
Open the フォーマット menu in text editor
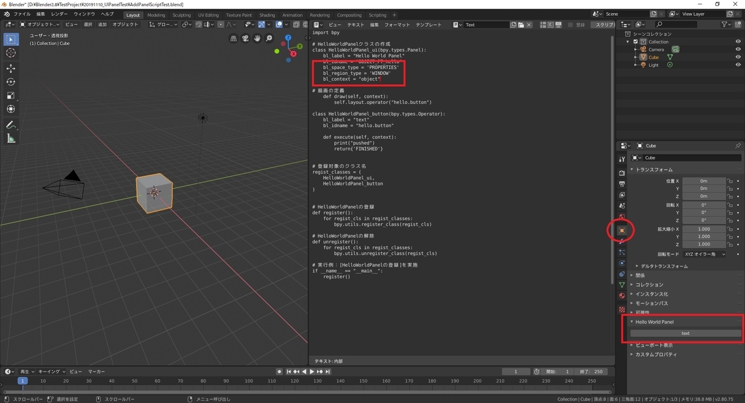397,24
